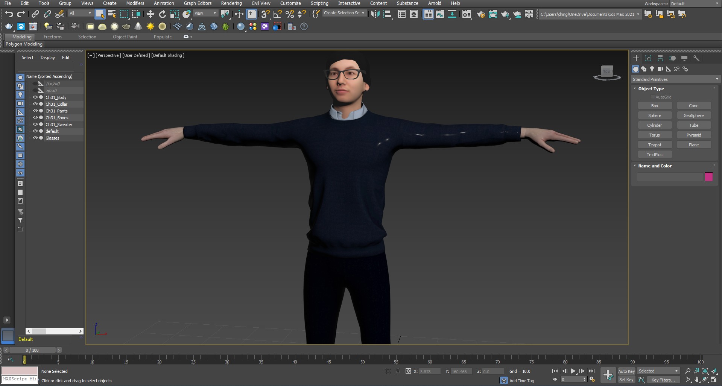Toggle the Angle Snap icon
The width and height of the screenshot is (722, 386).
(x=277, y=14)
